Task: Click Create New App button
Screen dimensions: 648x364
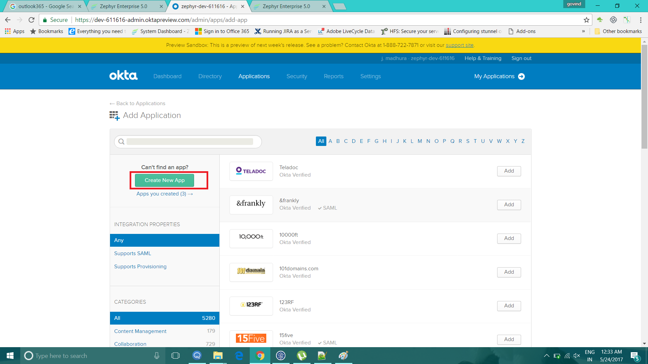Action: pyautogui.click(x=164, y=180)
